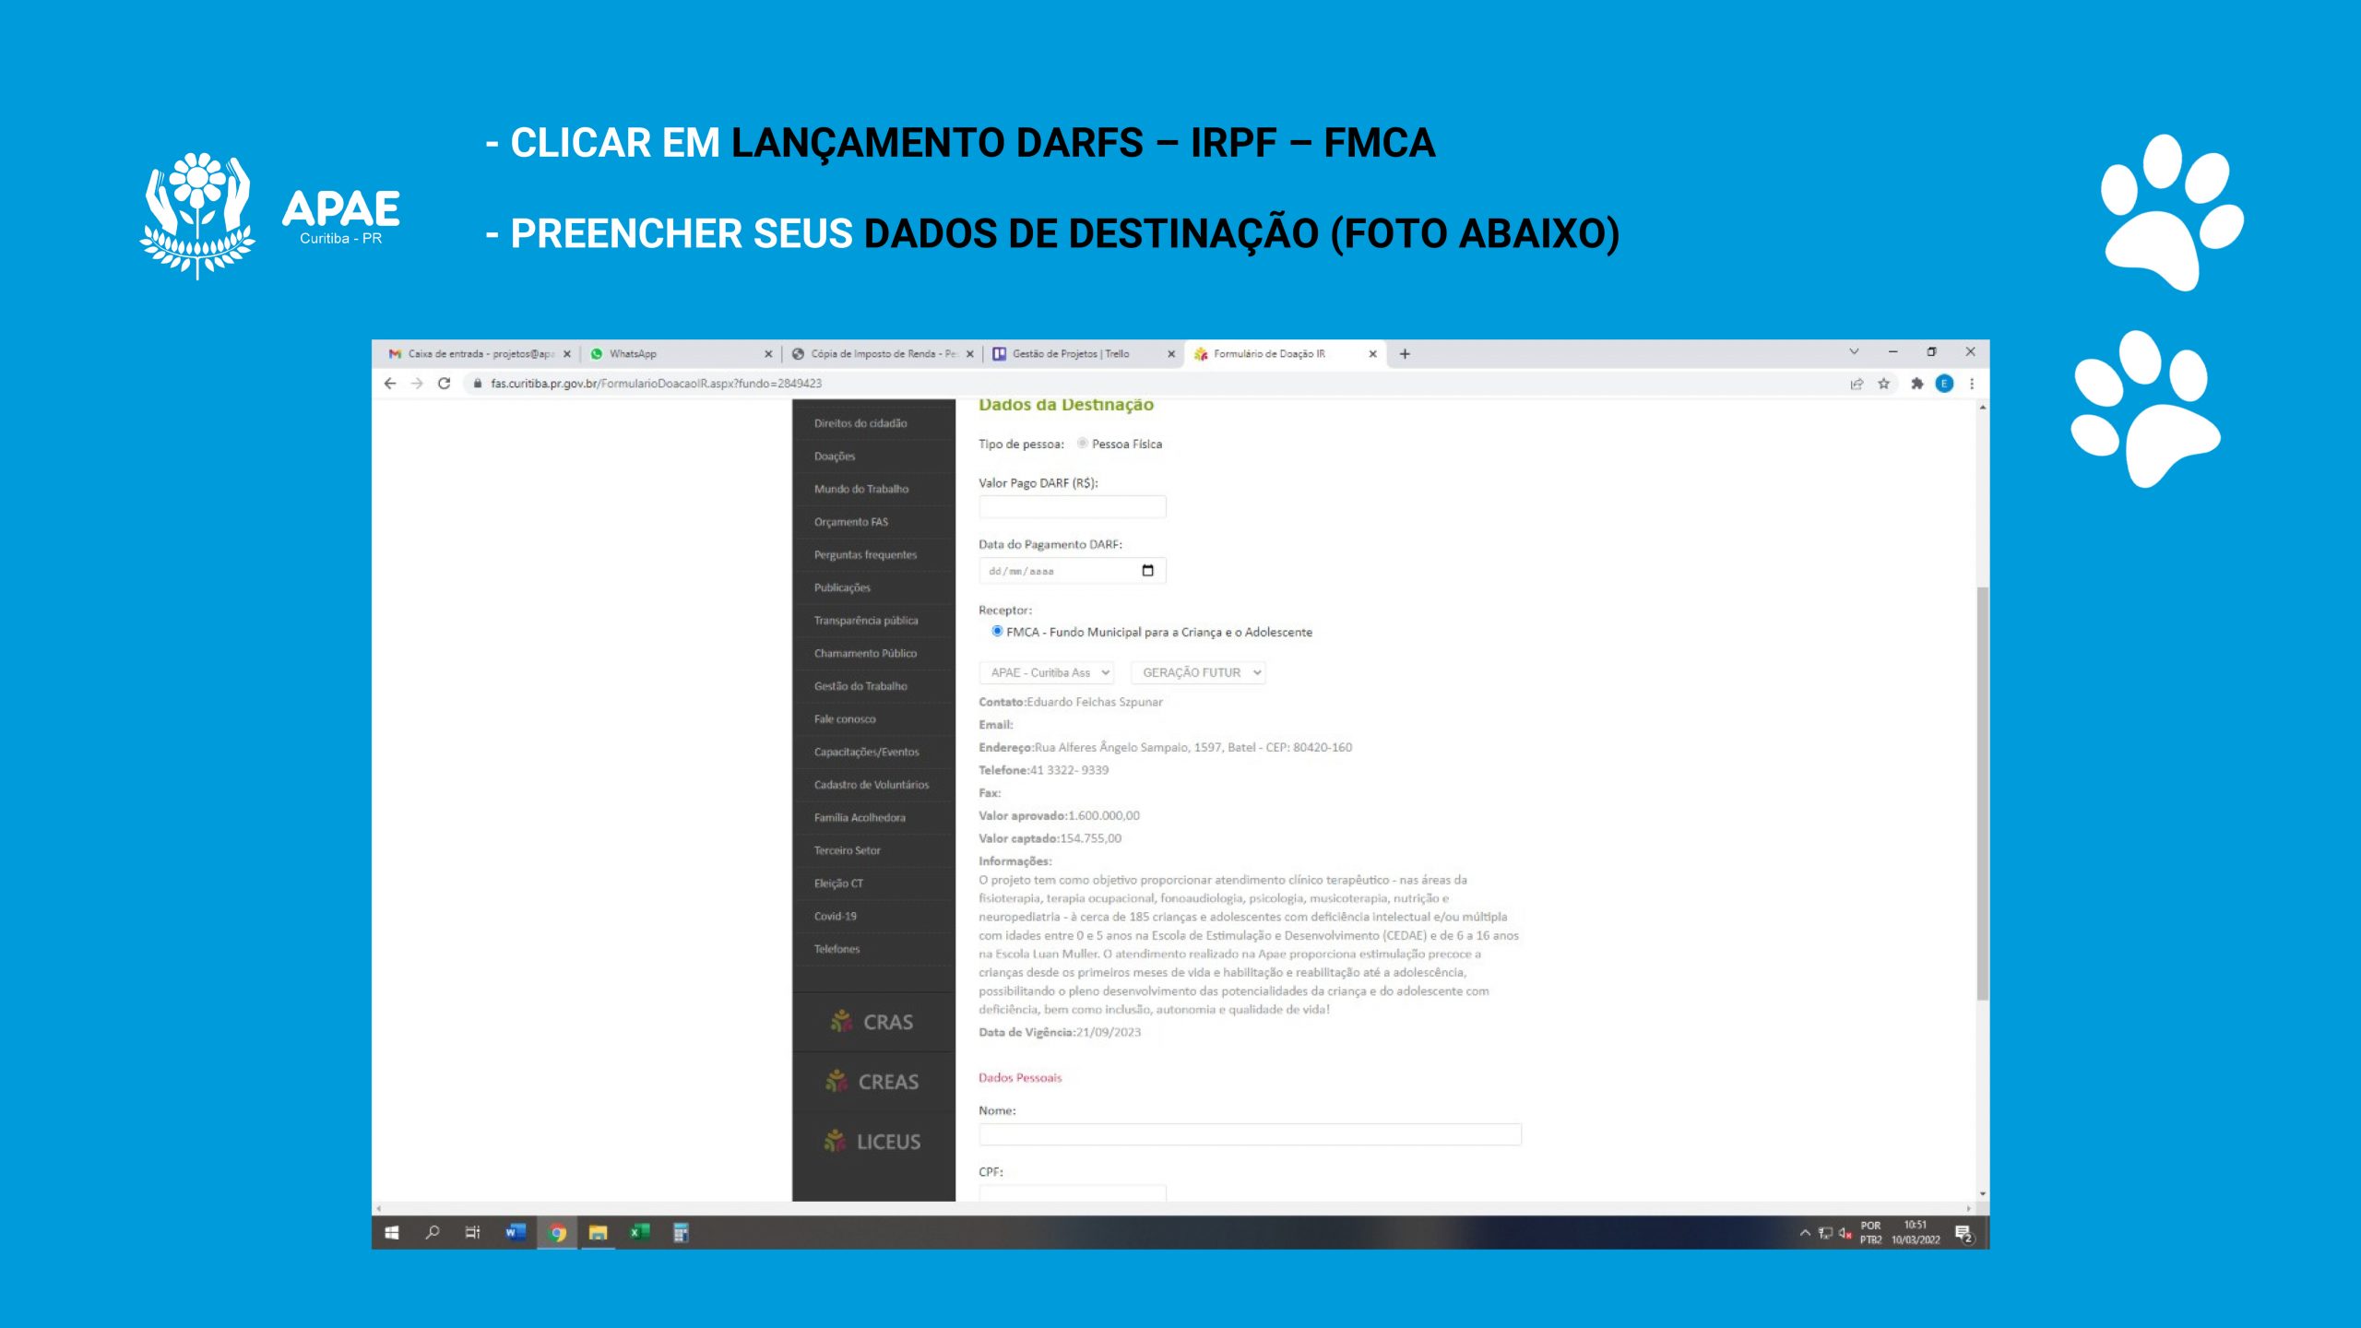Open Publicações sidebar link

pyautogui.click(x=842, y=587)
